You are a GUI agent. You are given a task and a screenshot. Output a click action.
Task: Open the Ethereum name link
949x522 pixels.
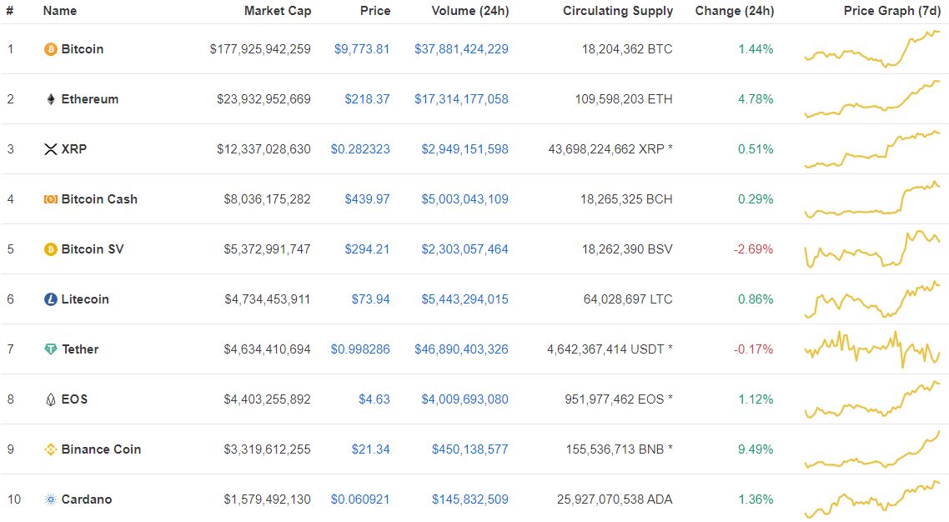pyautogui.click(x=90, y=99)
